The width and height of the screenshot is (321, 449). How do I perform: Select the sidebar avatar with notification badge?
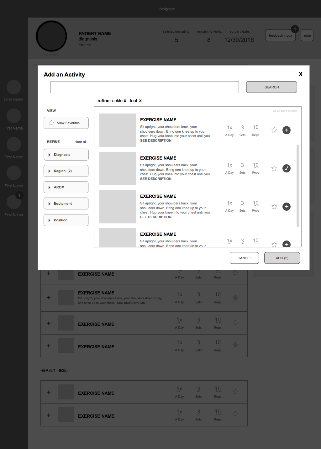[x=14, y=202]
